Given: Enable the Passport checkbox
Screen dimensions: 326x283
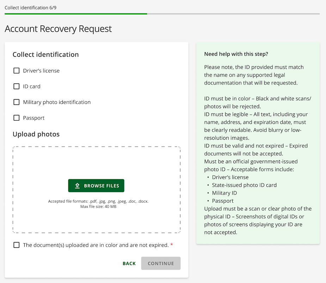Looking at the screenshot, I should (16, 118).
